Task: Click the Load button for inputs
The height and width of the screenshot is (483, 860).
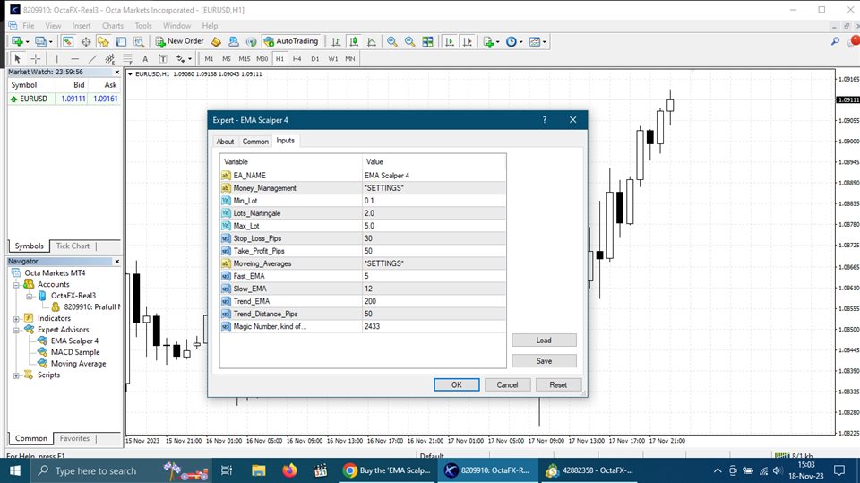Action: coord(544,341)
